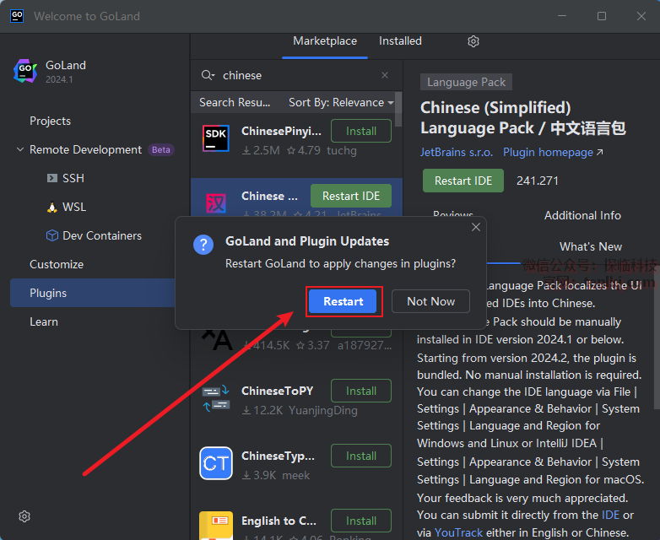This screenshot has height=540, width=660.
Task: Click the search magnifier icon
Action: pyautogui.click(x=208, y=75)
